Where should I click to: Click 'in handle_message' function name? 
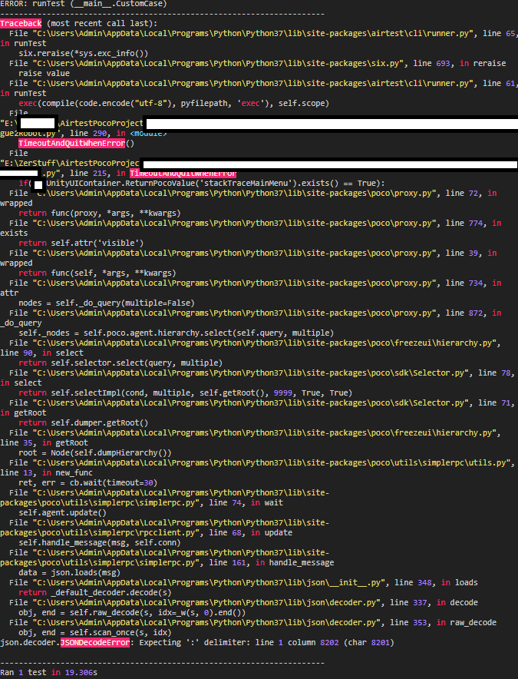click(295, 562)
